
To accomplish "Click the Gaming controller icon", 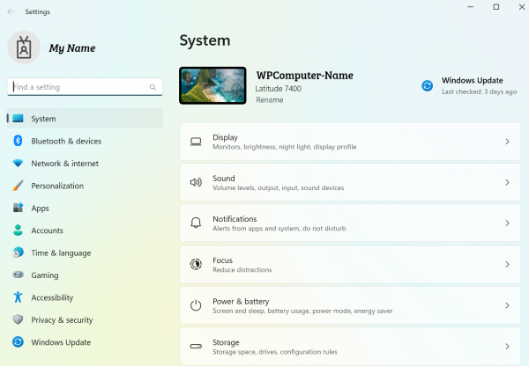I will [x=18, y=275].
